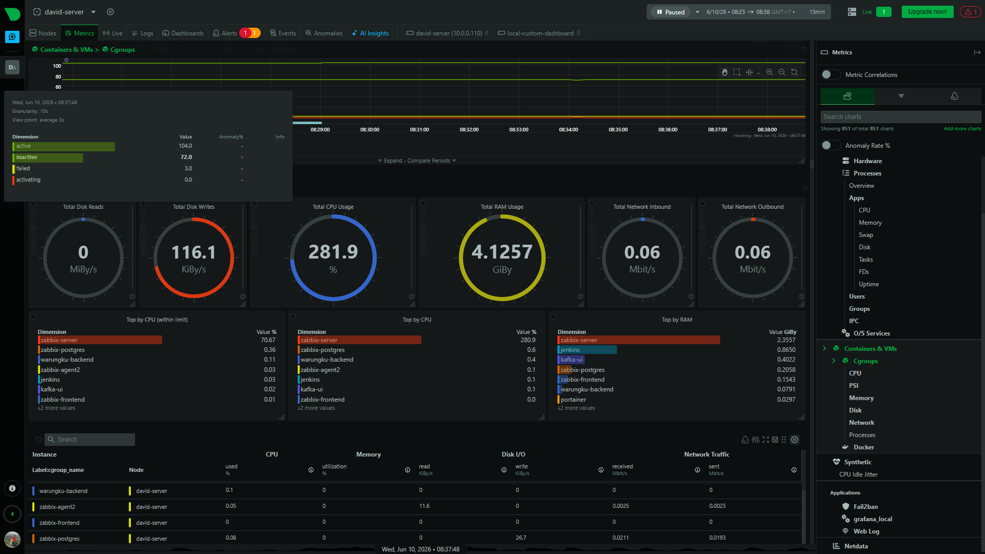Screen dimensions: 985x554
Task: Open the table alerts bell icon
Action: pyautogui.click(x=745, y=440)
